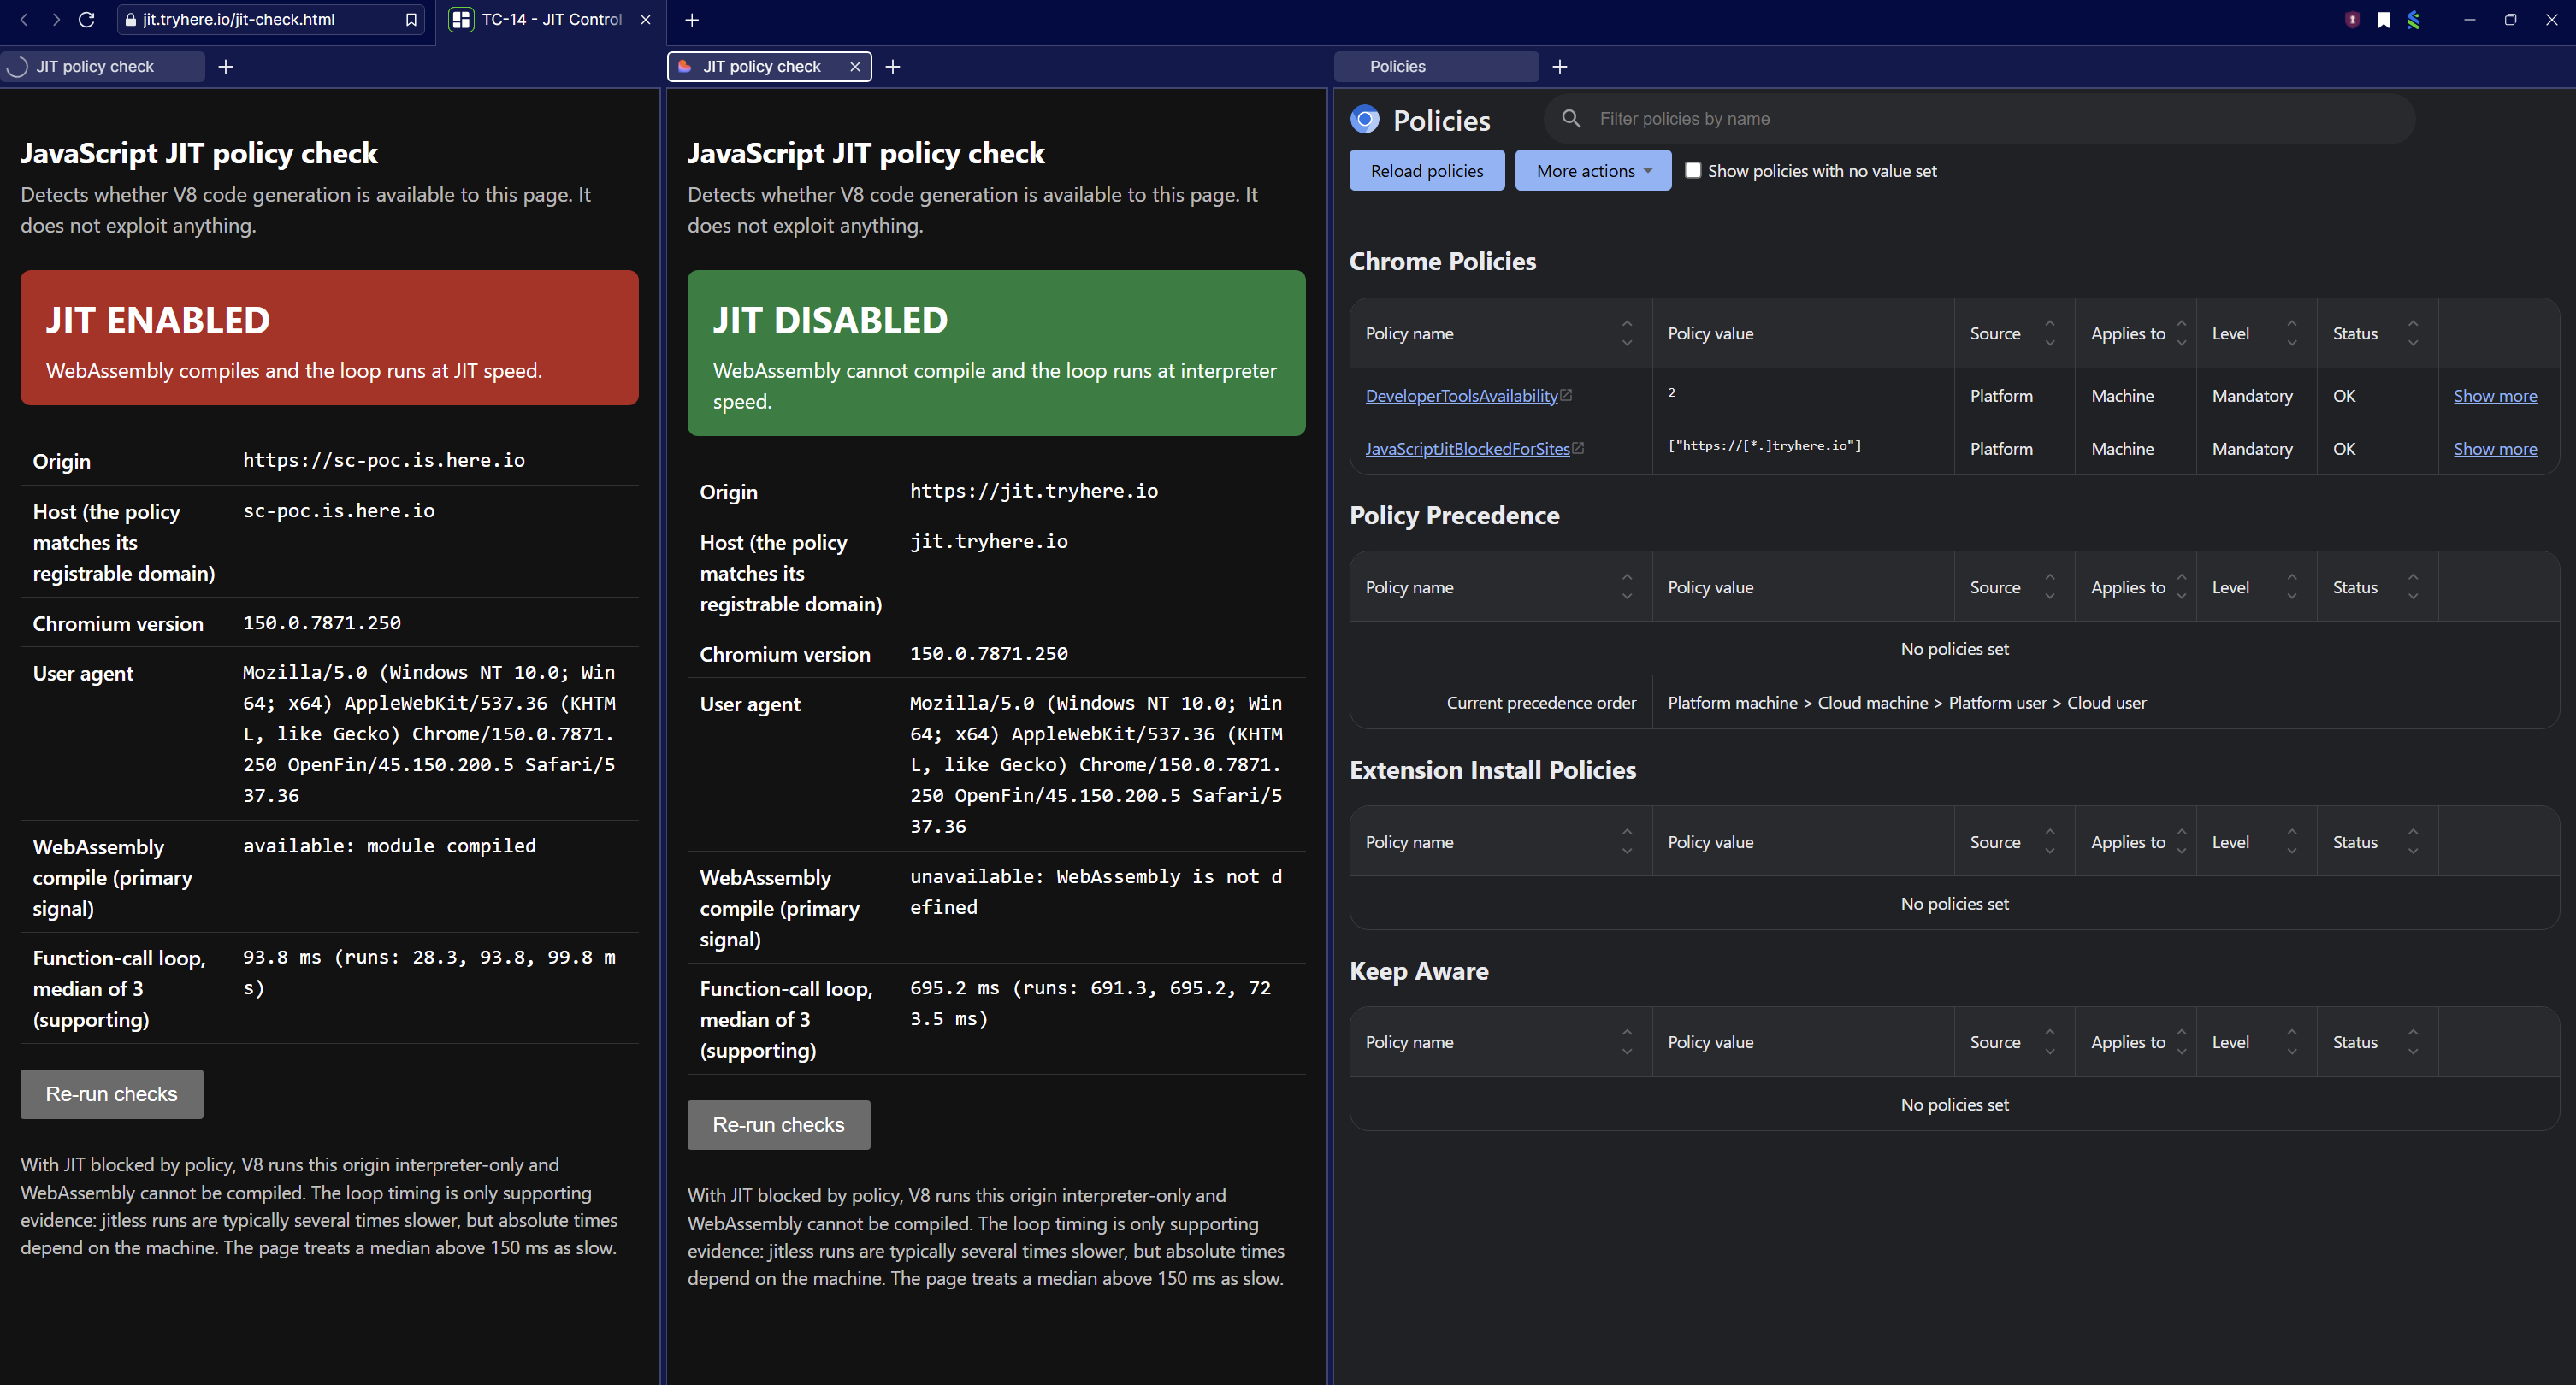Image resolution: width=2576 pixels, height=1385 pixels.
Task: Open the DeveloperToolsAvailability policy link
Action: pos(1461,396)
